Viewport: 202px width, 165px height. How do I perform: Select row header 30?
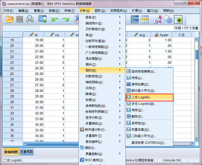click(12, 102)
